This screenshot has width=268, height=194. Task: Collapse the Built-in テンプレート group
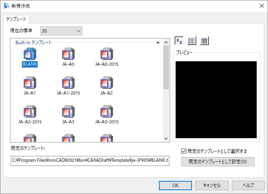click(x=158, y=43)
